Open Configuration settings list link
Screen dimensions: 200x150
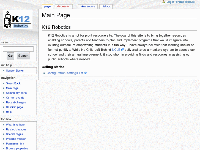[x=65, y=73]
